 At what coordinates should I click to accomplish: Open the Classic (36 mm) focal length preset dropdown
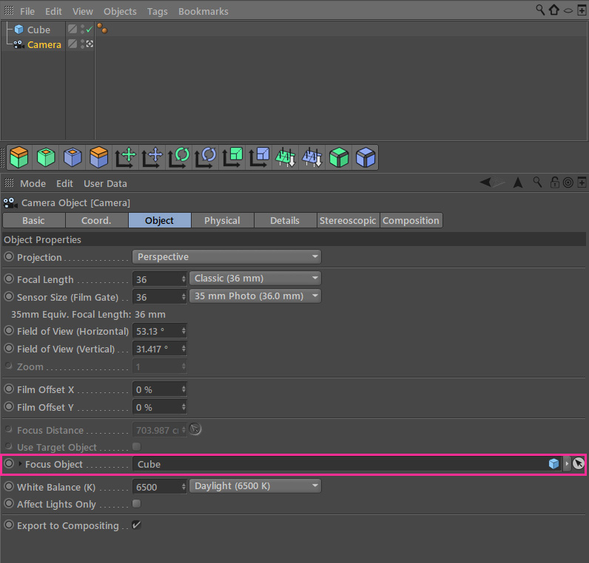pos(255,279)
